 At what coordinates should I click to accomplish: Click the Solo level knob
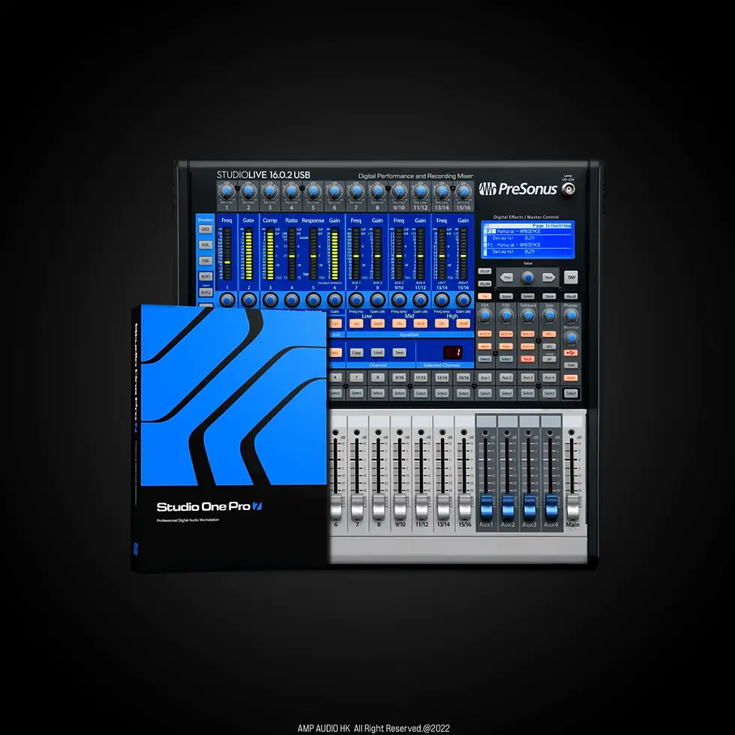(x=549, y=316)
